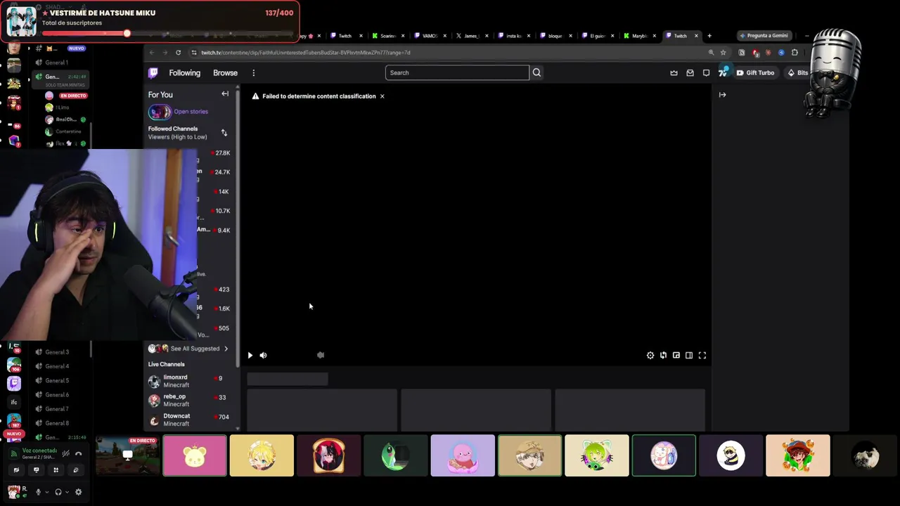Join the General 3 voice channel
Screen dimensions: 900x506
58,352
